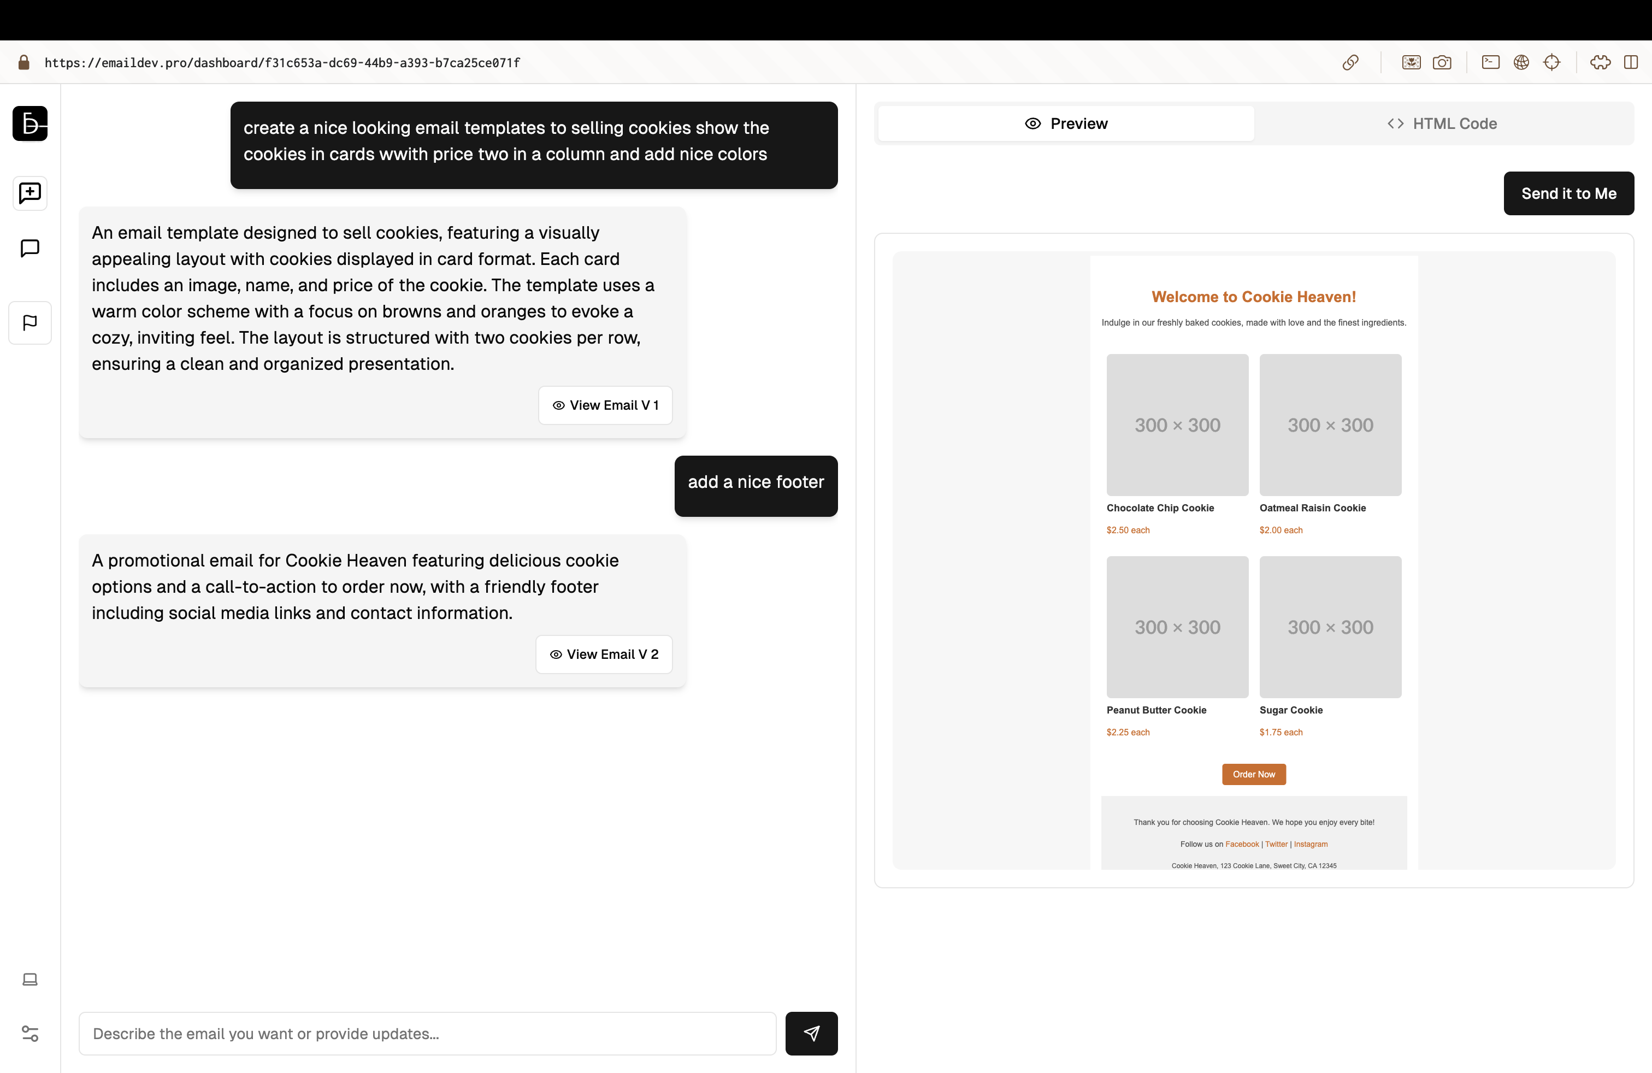Open View Email V 2
Viewport: 1652px width, 1073px height.
(x=604, y=655)
